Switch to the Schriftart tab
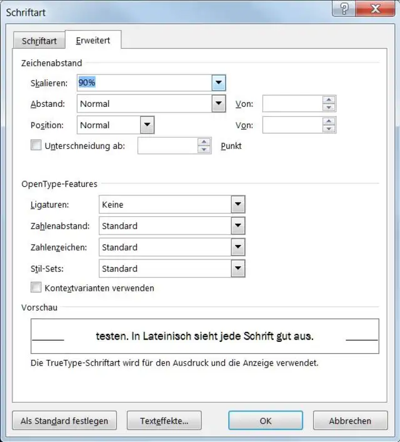This screenshot has width=400, height=442. [x=39, y=41]
